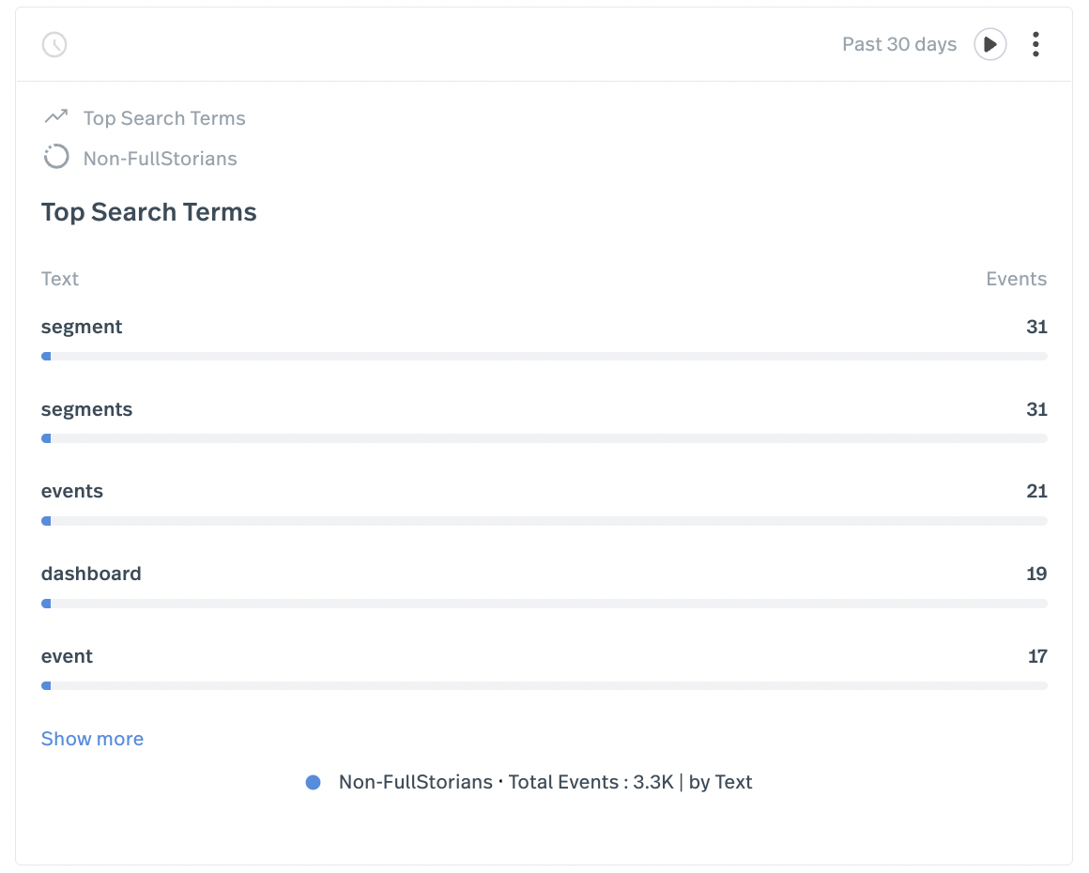The image size is (1089, 873).
Task: Click the Events column header
Action: [x=1016, y=279]
